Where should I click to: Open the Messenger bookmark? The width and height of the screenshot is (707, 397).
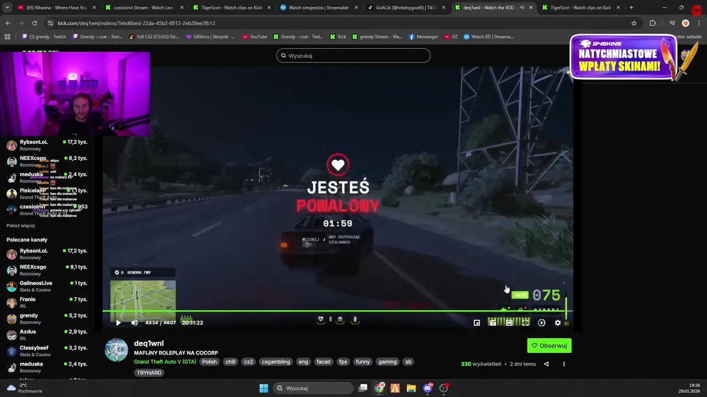424,37
